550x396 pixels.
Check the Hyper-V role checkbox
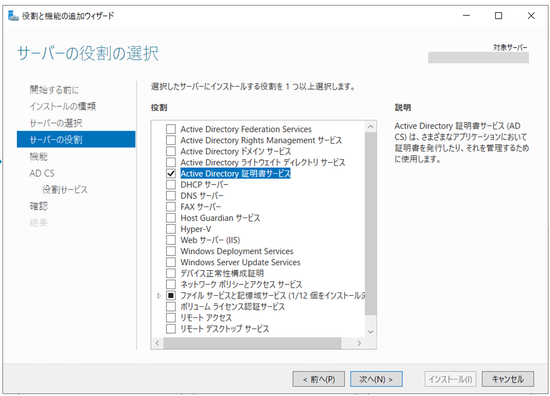(171, 229)
